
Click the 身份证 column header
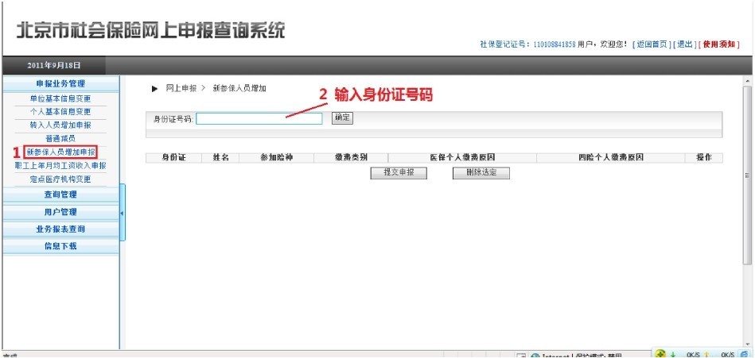pyautogui.click(x=173, y=158)
